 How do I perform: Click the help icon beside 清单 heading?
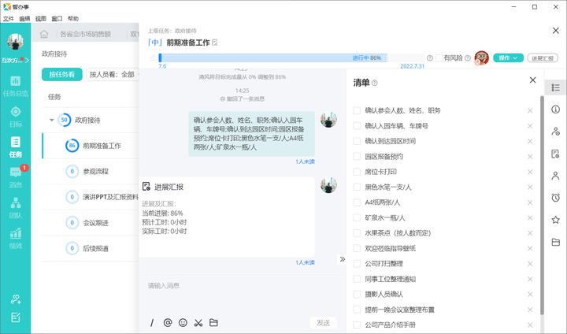point(375,83)
